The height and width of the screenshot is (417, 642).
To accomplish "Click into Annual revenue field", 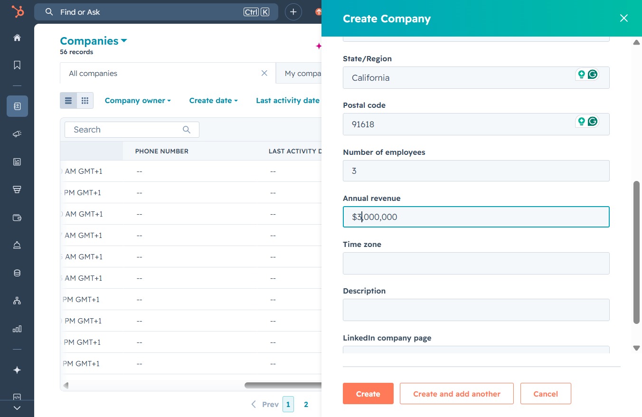I will (x=476, y=217).
